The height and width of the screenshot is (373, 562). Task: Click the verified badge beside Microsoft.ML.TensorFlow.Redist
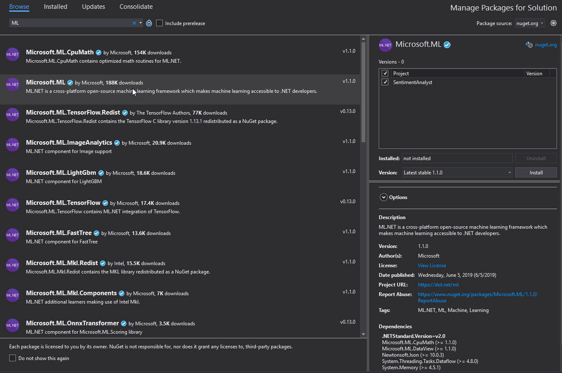pos(125,113)
